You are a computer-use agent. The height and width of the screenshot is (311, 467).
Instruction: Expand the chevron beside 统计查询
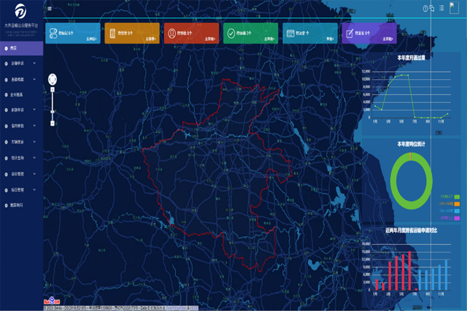(x=35, y=158)
